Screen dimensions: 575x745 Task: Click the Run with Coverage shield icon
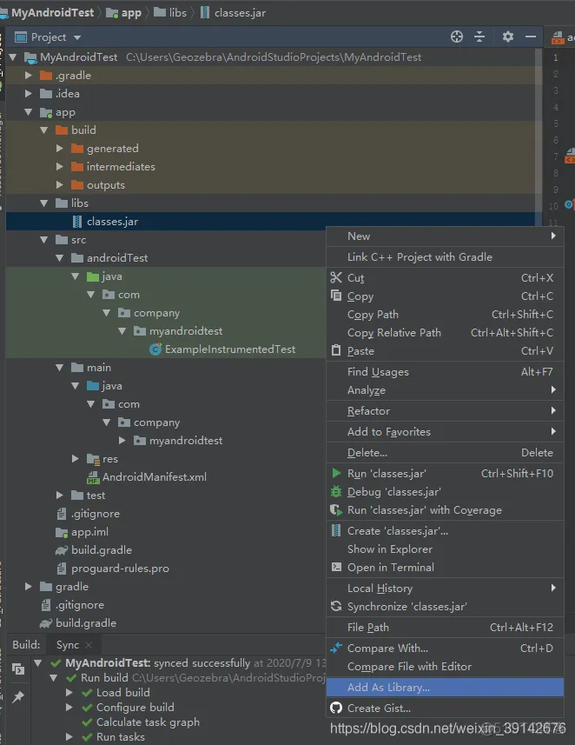pyautogui.click(x=335, y=509)
